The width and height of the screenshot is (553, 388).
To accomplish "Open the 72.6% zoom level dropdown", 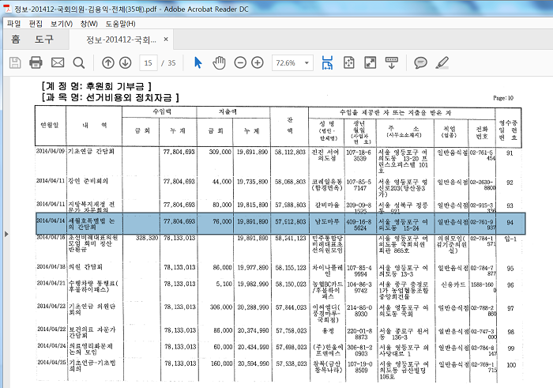I will pyautogui.click(x=292, y=62).
